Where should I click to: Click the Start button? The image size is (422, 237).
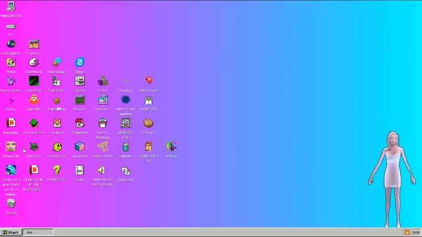pos(11,232)
